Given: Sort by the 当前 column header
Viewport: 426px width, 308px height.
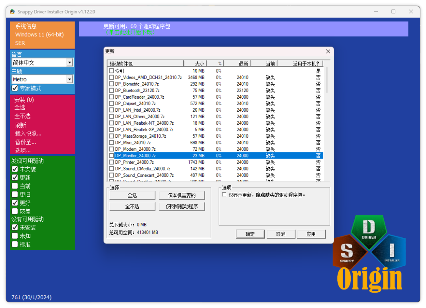Looking at the screenshot, I should pyautogui.click(x=263, y=63).
